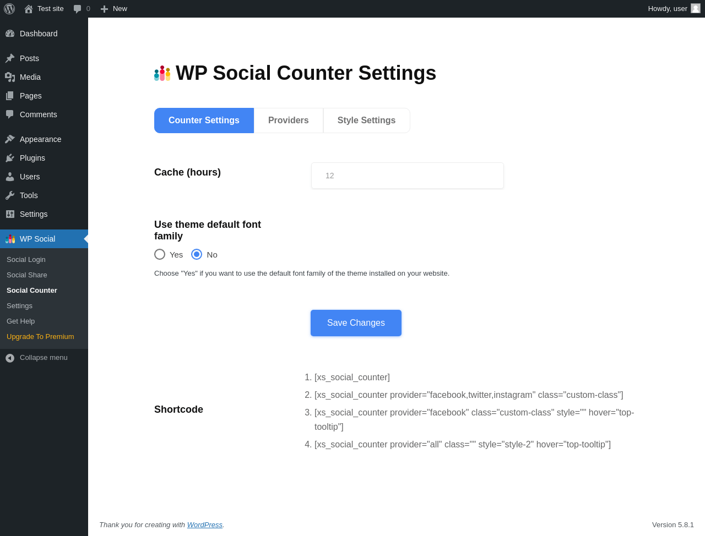Open the comments bubble icon in admin bar
The width and height of the screenshot is (705, 536).
click(78, 9)
